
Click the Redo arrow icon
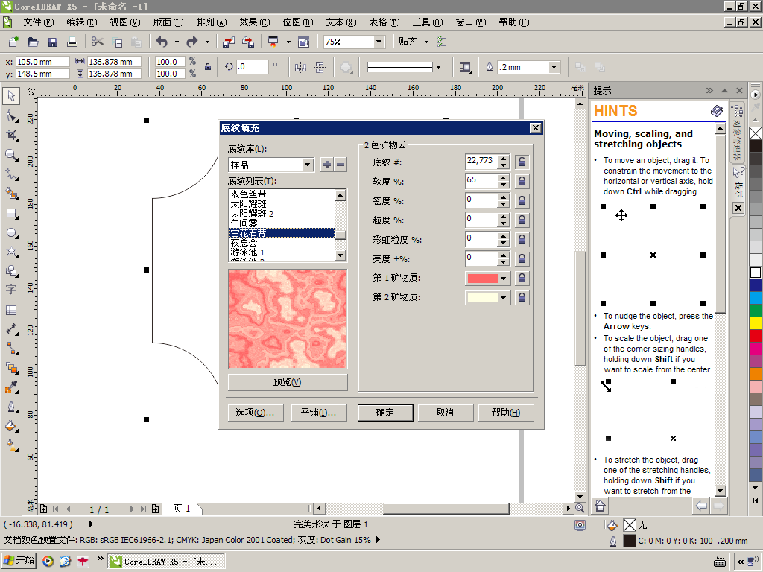[x=192, y=42]
